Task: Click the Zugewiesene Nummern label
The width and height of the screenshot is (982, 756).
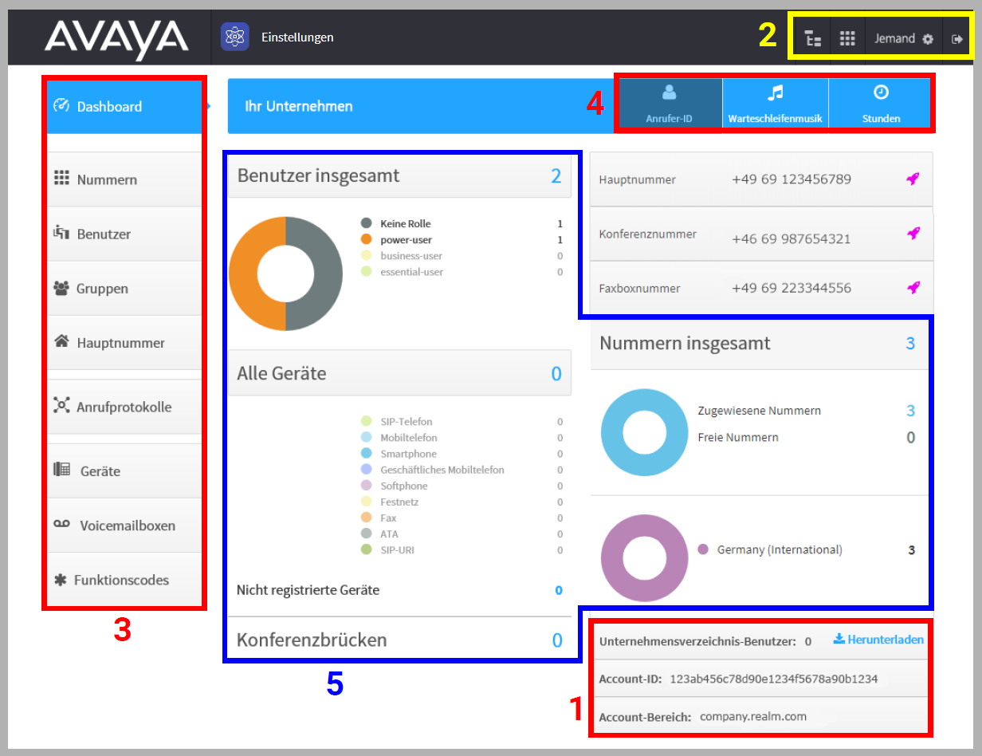Action: [x=760, y=411]
